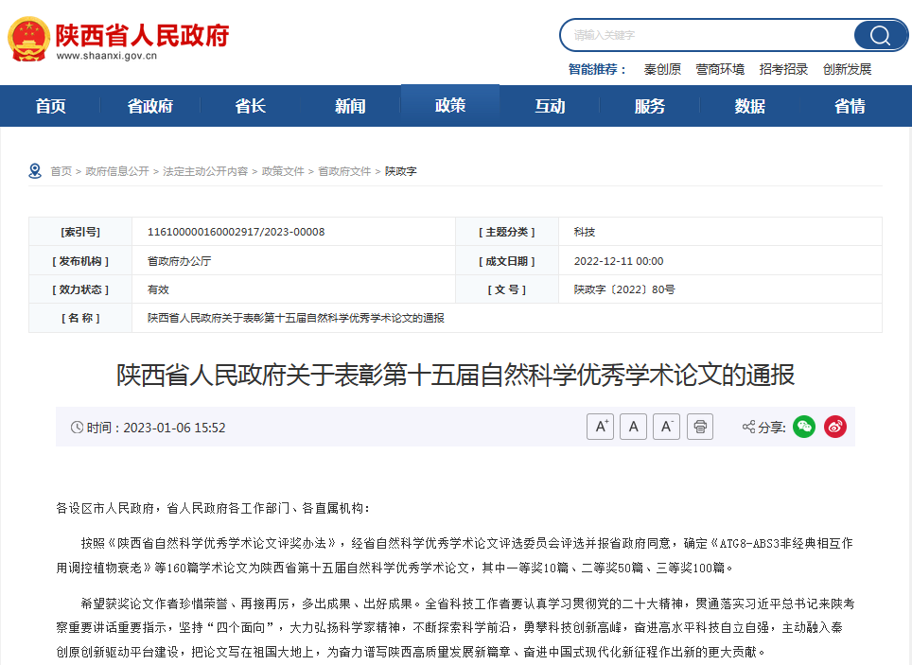Go to the 数据 navigation tab
Viewport: 912px width, 665px height.
coord(750,106)
